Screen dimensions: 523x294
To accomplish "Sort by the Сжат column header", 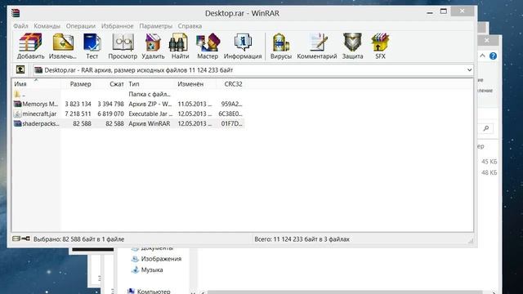I will click(110, 84).
